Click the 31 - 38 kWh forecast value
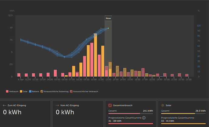209x127 pixels. (x=115, y=121)
